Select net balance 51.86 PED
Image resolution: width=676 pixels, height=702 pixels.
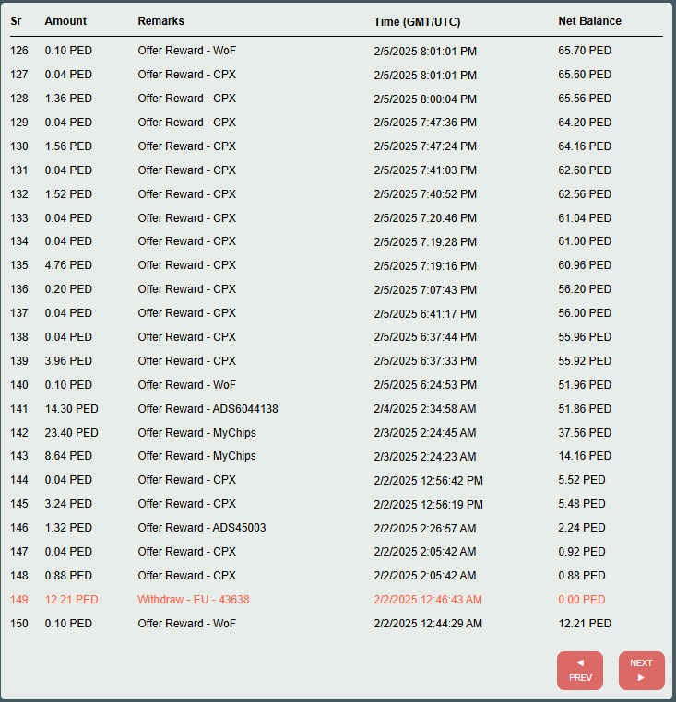[585, 409]
